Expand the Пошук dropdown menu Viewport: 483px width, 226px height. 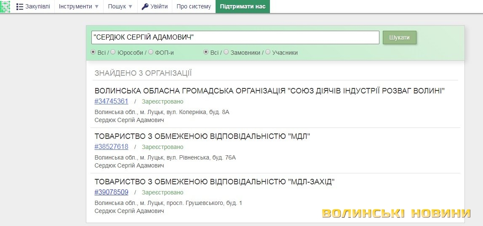click(x=120, y=7)
